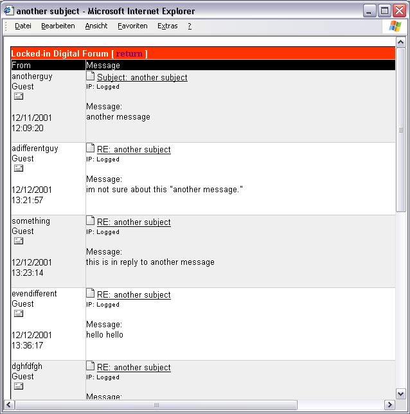The height and width of the screenshot is (414, 410).
Task: Open the 'Subject: another subject' link
Action: click(x=142, y=77)
